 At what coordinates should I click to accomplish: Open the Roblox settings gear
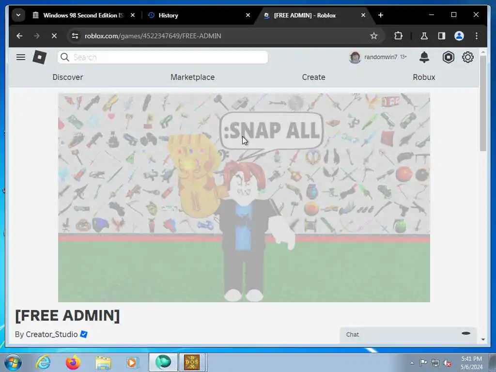point(467,57)
